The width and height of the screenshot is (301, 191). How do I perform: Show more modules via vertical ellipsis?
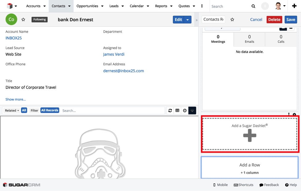(202, 6)
